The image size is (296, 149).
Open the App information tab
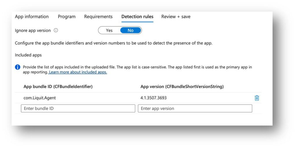point(32,17)
